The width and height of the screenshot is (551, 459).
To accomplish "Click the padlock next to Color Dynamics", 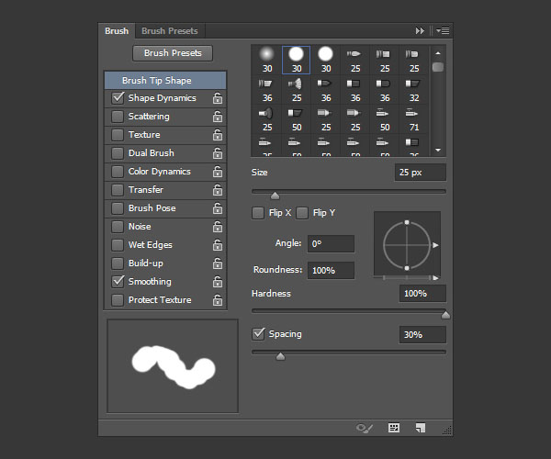I will pos(217,172).
